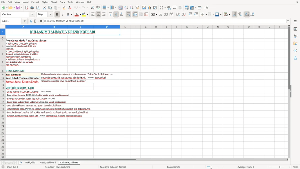Add decimal place icon
Image resolution: width=300 pixels, height=169 pixels.
point(178,15)
